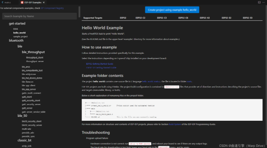The image size is (267, 148).
Task: Select the sample_project example
Action: click(x=20, y=37)
